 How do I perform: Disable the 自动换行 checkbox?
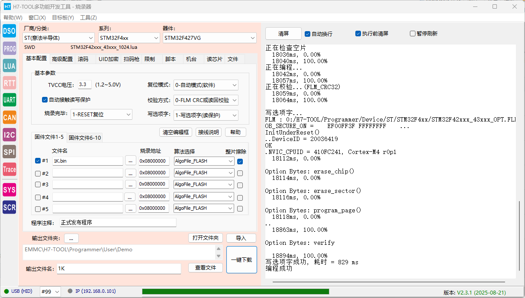click(x=308, y=34)
